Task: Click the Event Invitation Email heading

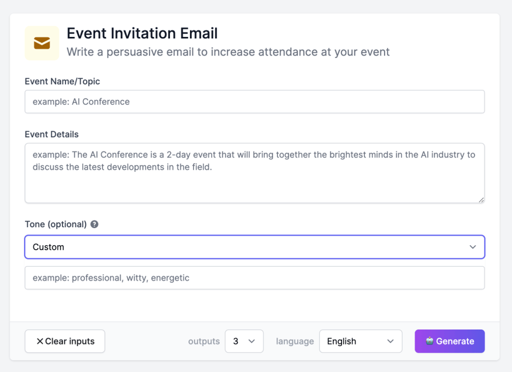Action: [142, 33]
